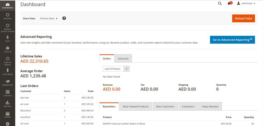This screenshot has height=126, width=263.
Task: Click the Reload Data button
Action: click(x=243, y=18)
